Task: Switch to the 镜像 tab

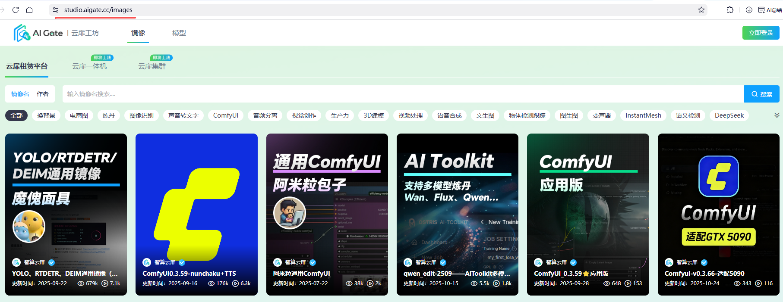Action: pyautogui.click(x=138, y=33)
